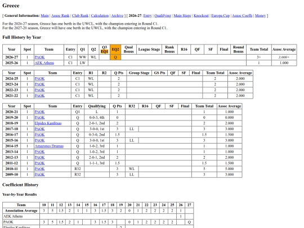Go to the Qualifying page link
The width and height of the screenshot is (304, 228).
tap(163, 16)
